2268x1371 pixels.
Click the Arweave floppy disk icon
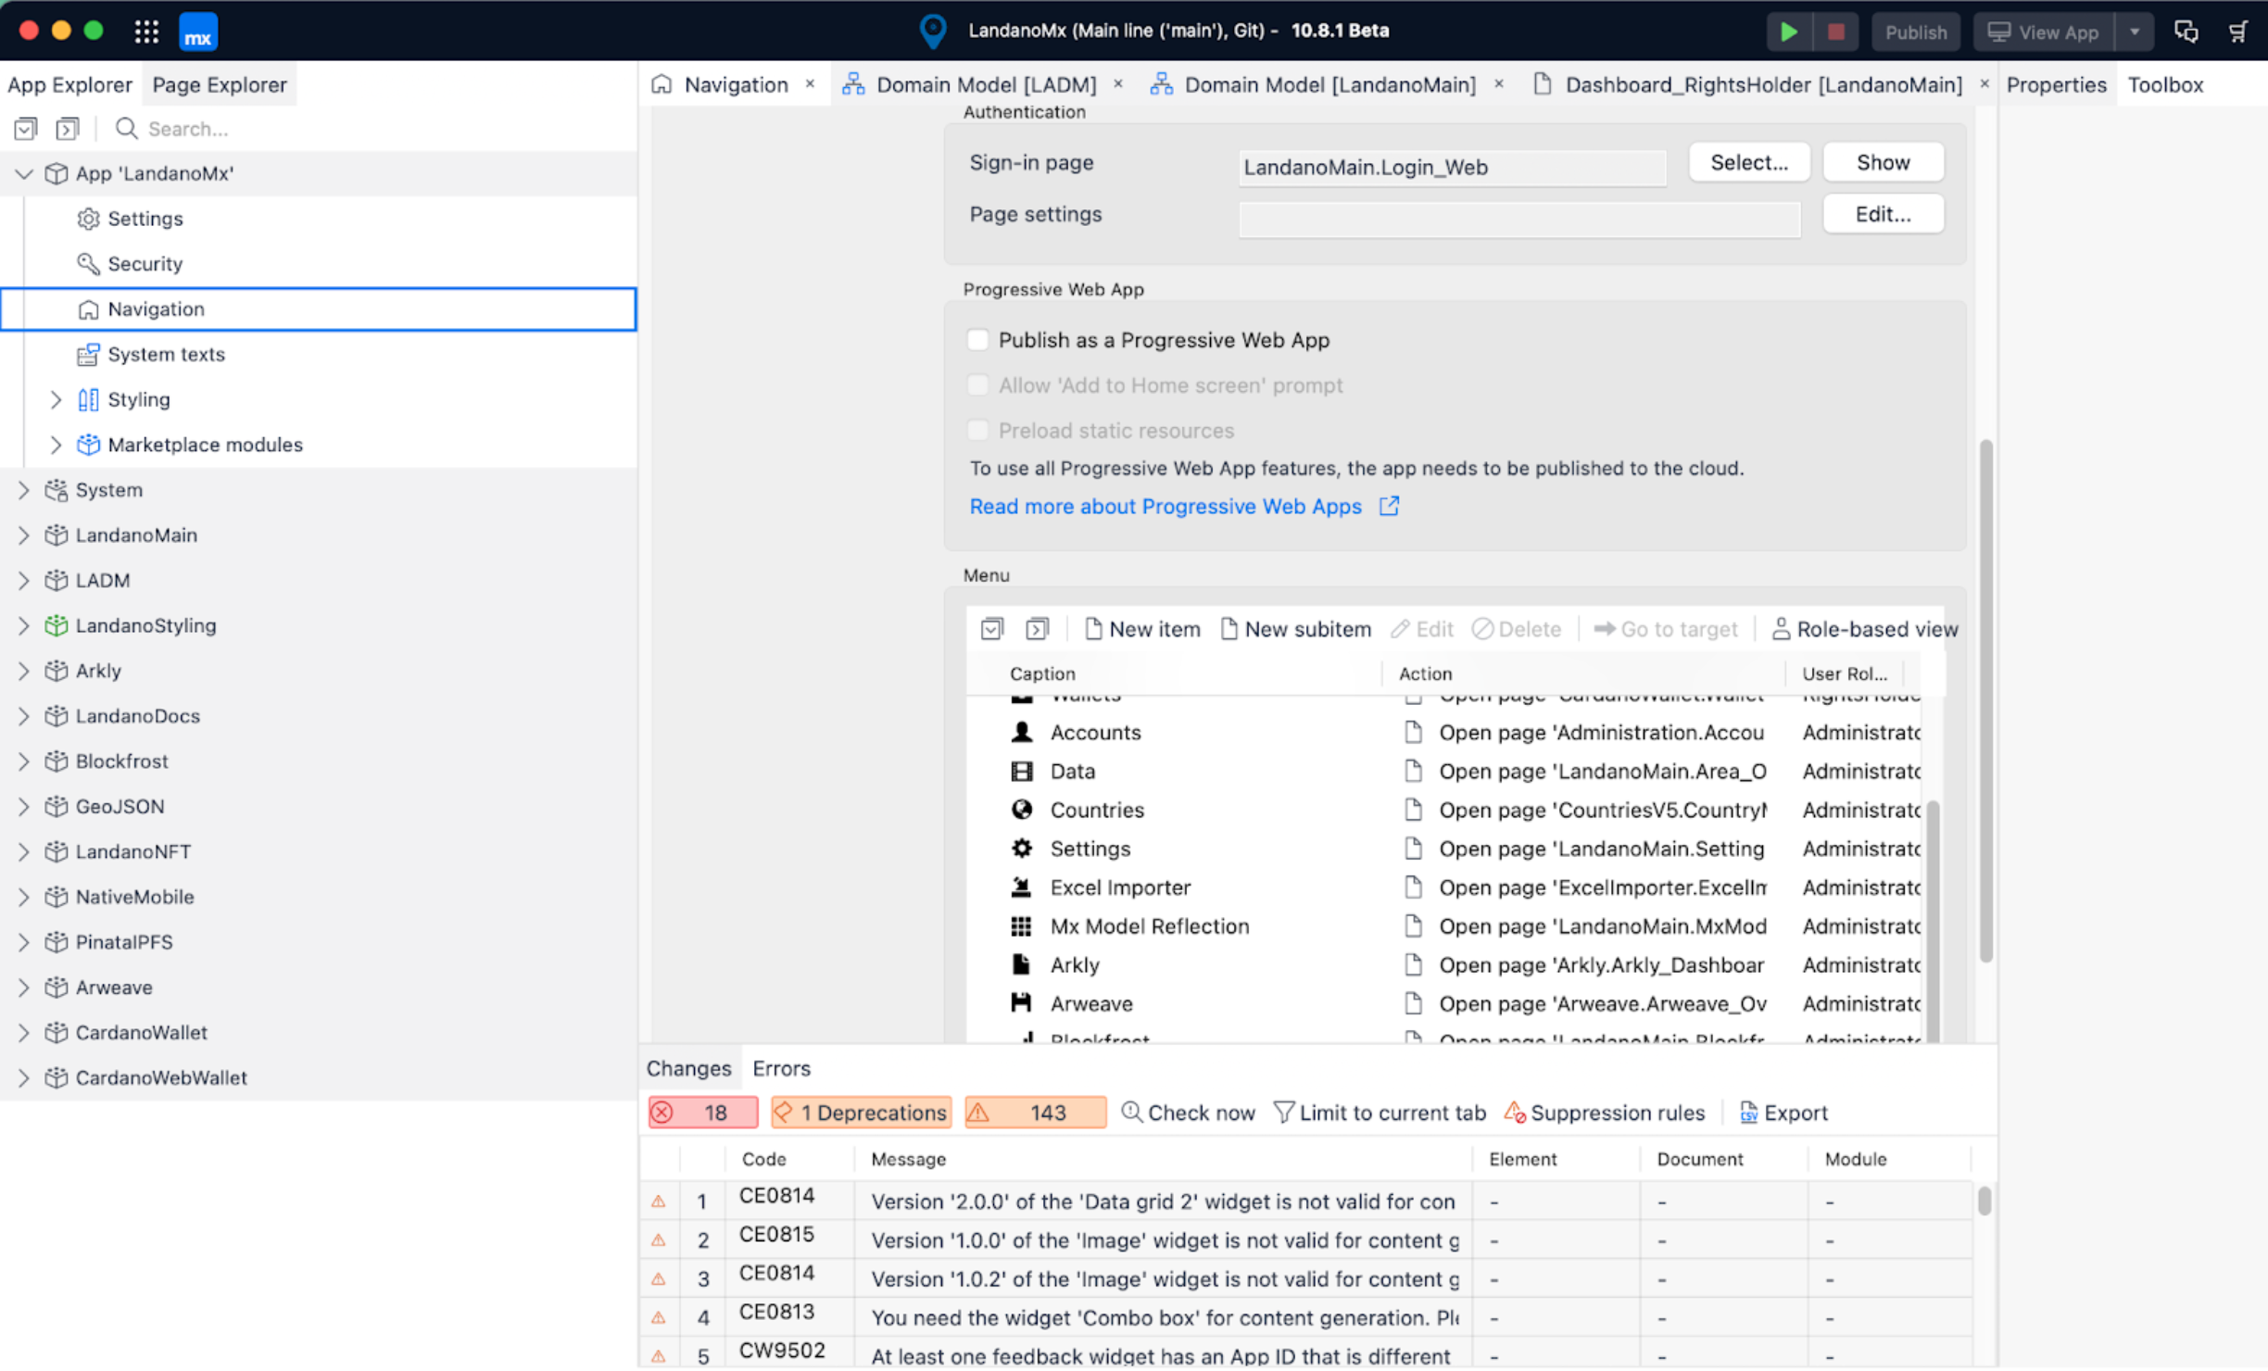click(1021, 1003)
